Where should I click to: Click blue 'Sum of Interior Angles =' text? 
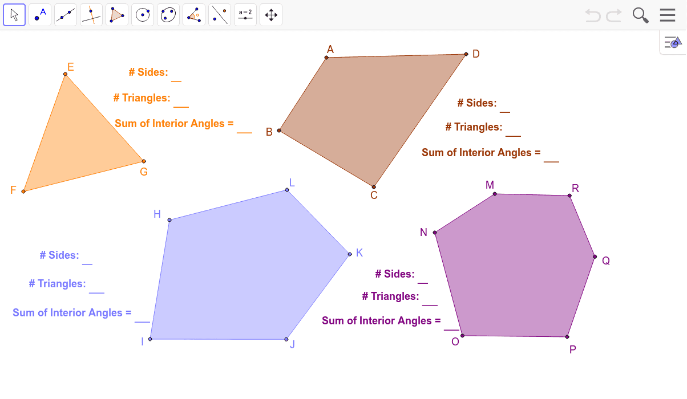pyautogui.click(x=72, y=313)
